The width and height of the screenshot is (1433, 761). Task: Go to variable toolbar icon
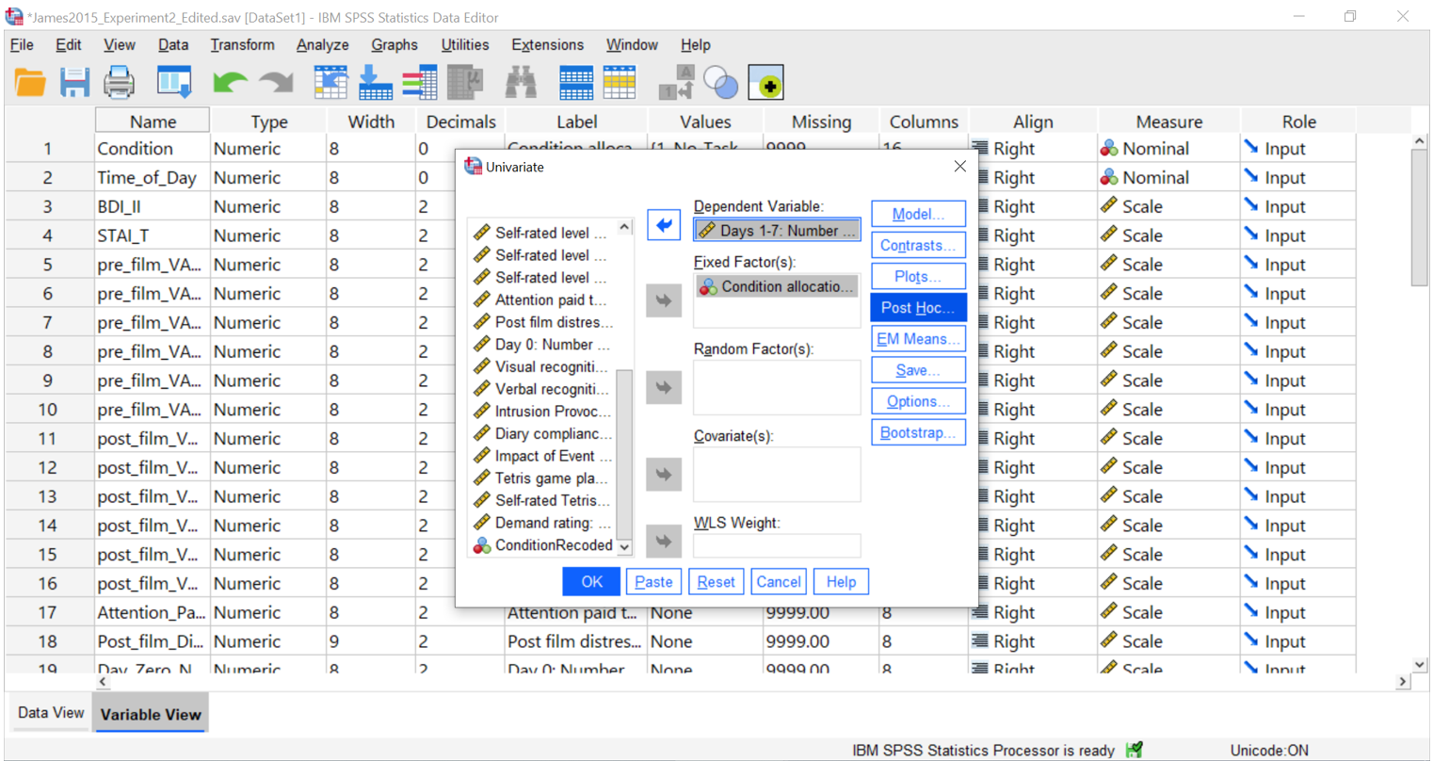click(x=375, y=83)
